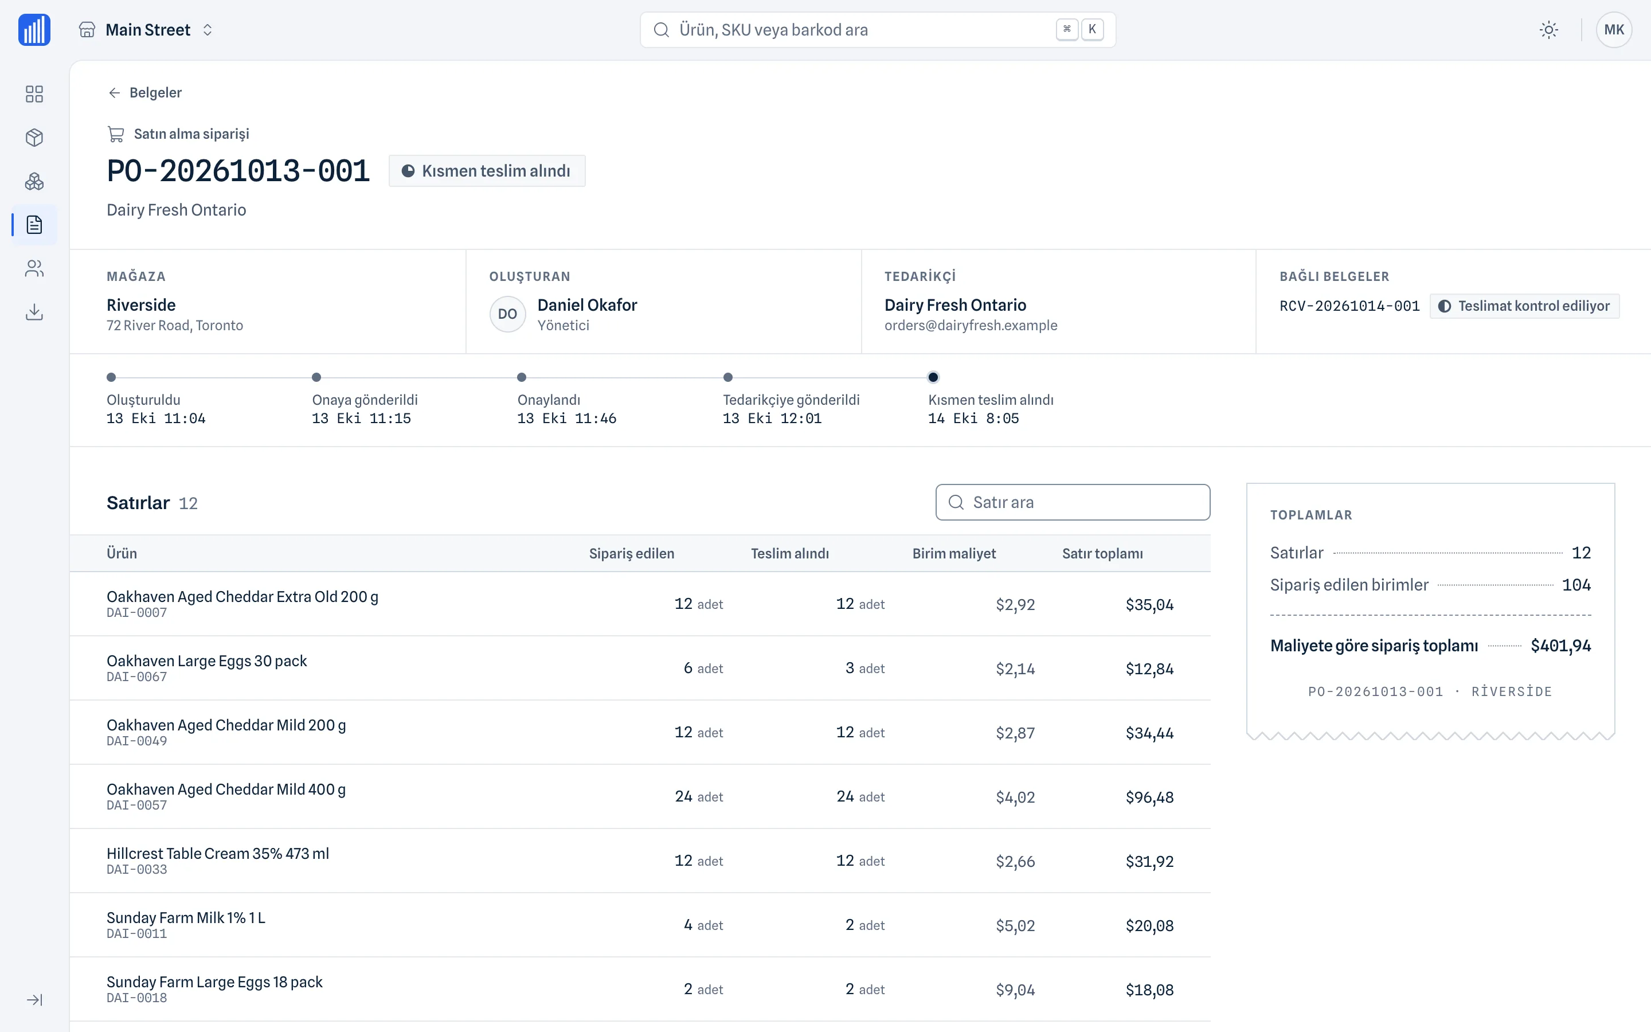Focus the Ürün, SKU veya barkod ara field

tap(877, 30)
